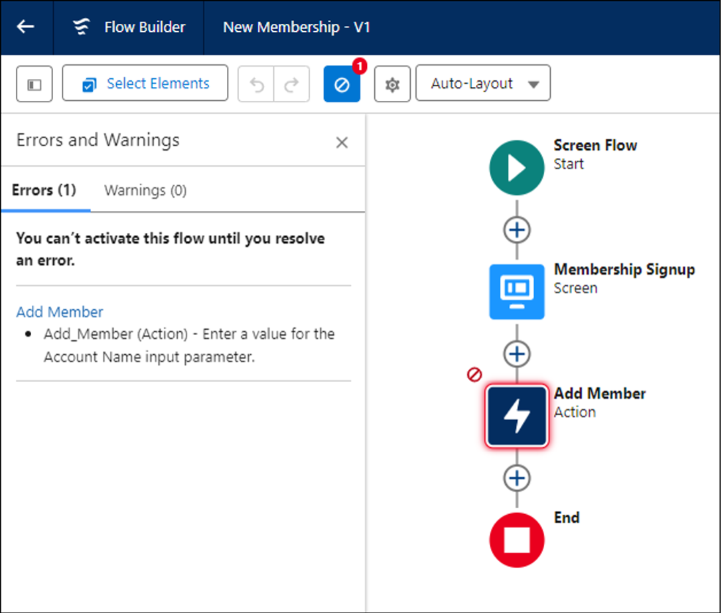Open flow settings gear icon
Viewport: 722px width, 613px height.
[x=392, y=84]
